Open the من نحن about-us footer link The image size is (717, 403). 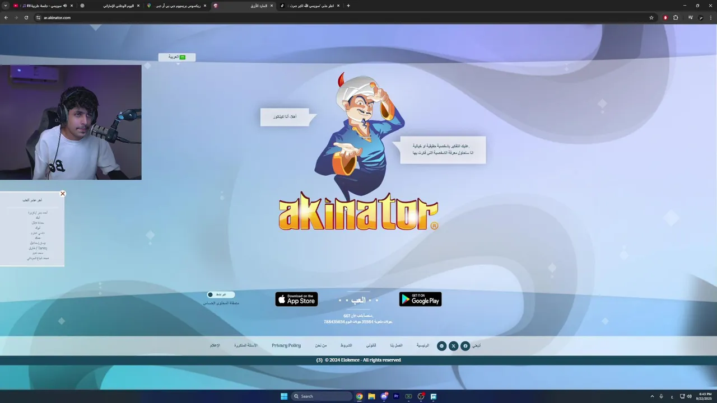(320, 346)
